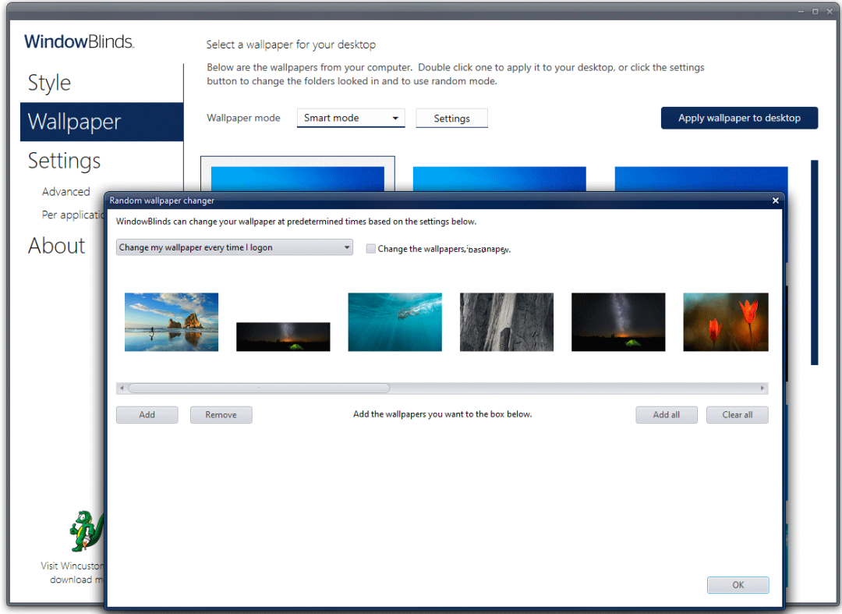Click the Add button
The height and width of the screenshot is (614, 842).
coord(147,415)
